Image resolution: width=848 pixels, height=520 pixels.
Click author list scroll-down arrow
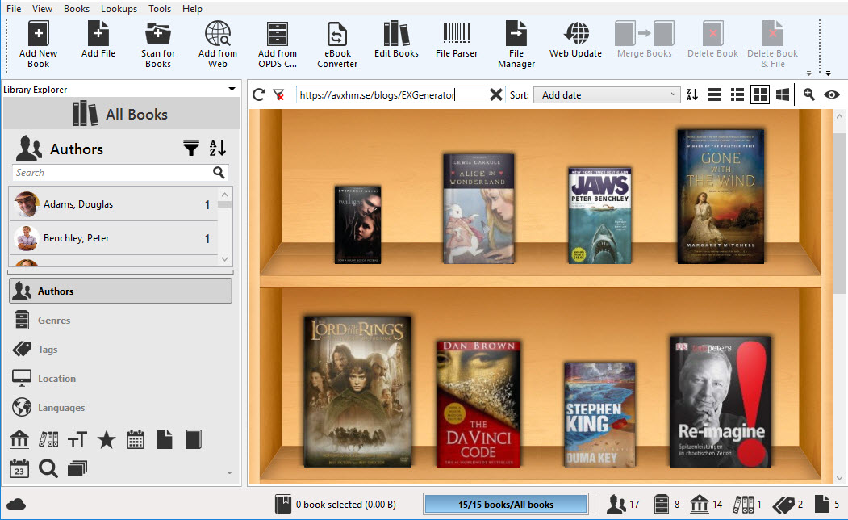point(225,259)
